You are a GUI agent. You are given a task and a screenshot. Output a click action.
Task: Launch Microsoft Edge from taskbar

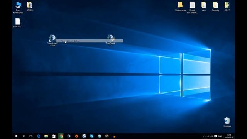click(x=39, y=136)
